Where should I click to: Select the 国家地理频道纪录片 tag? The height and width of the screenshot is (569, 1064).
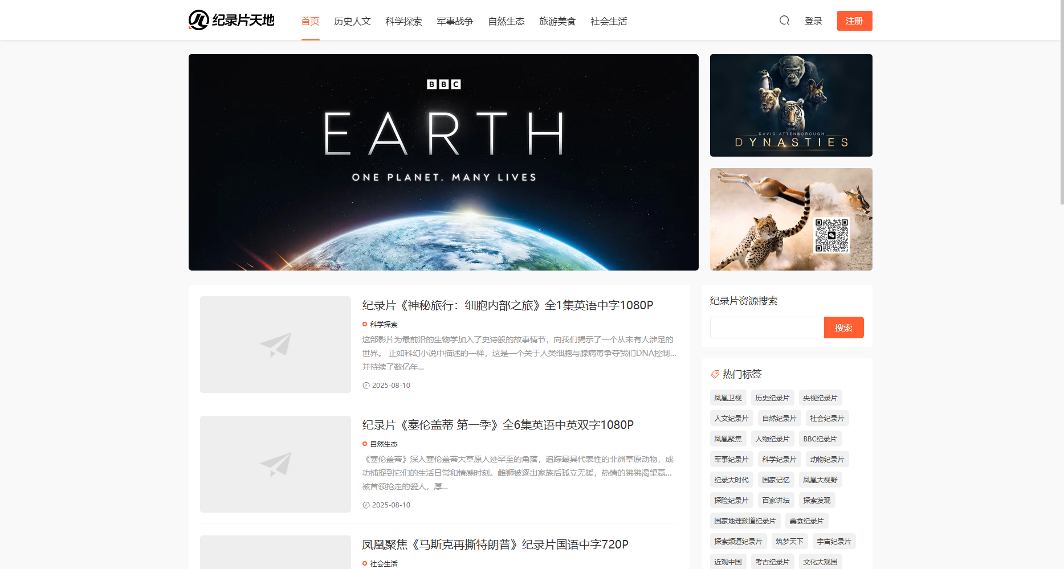pyautogui.click(x=745, y=521)
